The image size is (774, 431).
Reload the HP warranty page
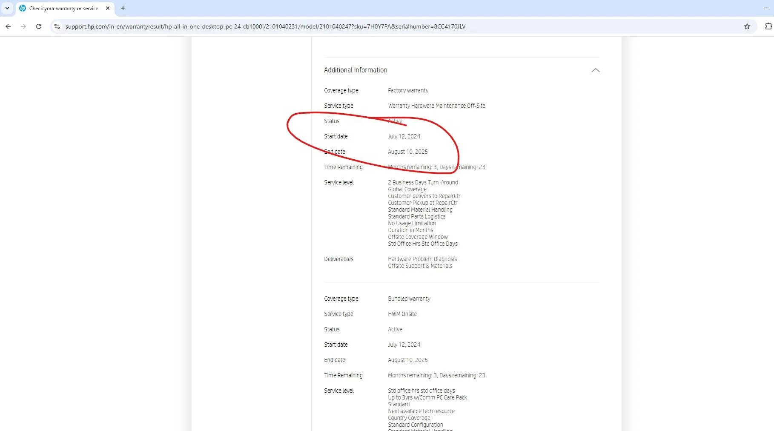click(39, 26)
